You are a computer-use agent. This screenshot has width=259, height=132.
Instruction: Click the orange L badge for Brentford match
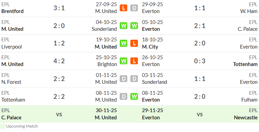[123, 8]
